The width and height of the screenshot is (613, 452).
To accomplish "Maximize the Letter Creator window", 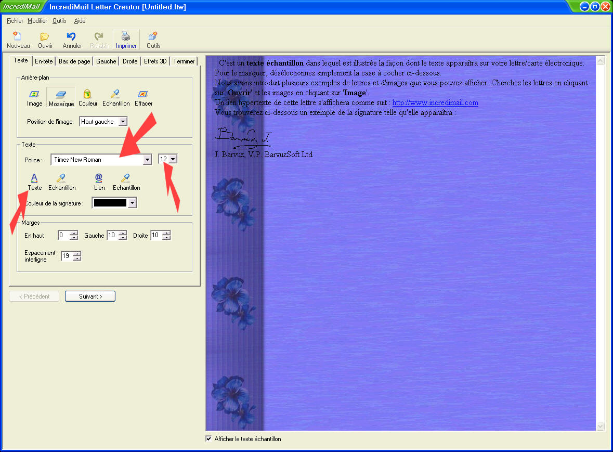I will (x=595, y=7).
